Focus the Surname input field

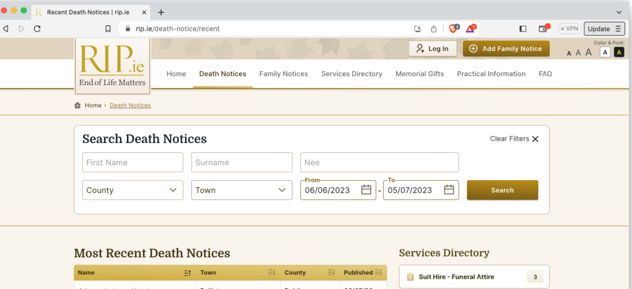point(242,162)
